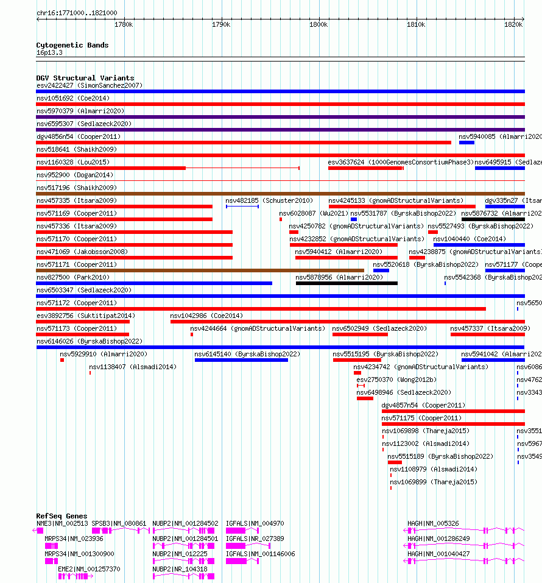Select the nsv518641 (Shaikh2009) variant label

click(77, 149)
